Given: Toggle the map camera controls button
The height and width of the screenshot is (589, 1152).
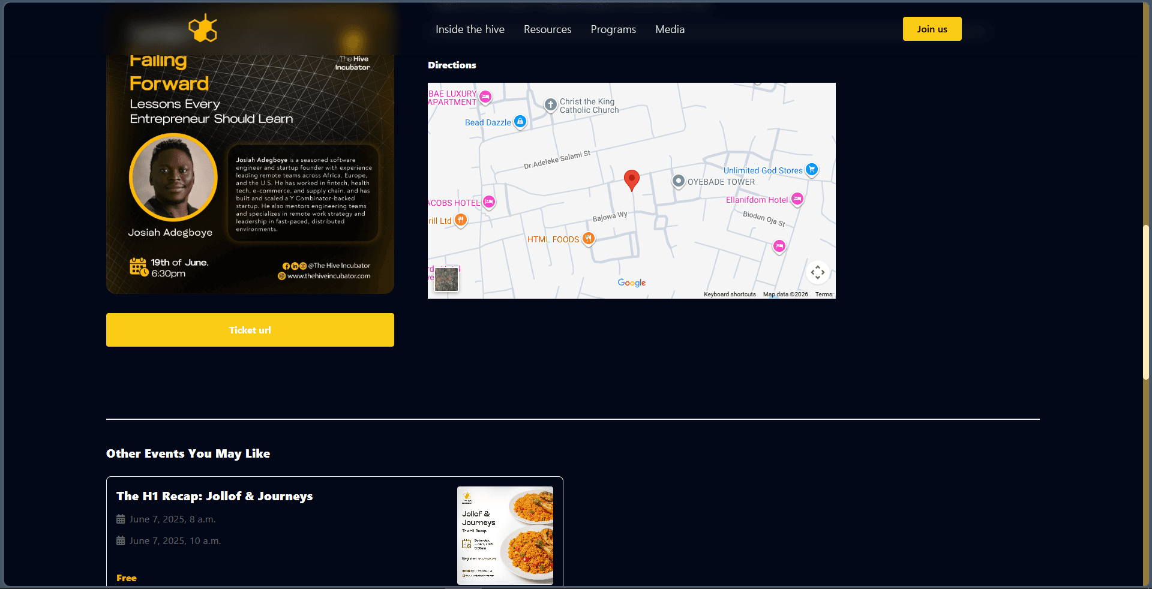Looking at the screenshot, I should (x=818, y=272).
